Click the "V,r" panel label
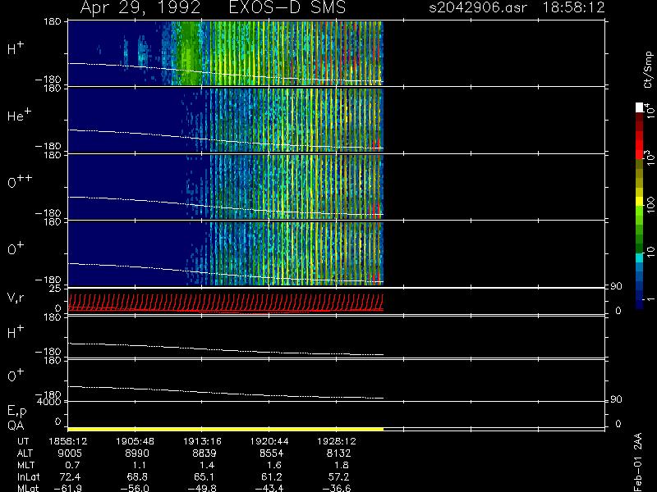 (x=16, y=298)
